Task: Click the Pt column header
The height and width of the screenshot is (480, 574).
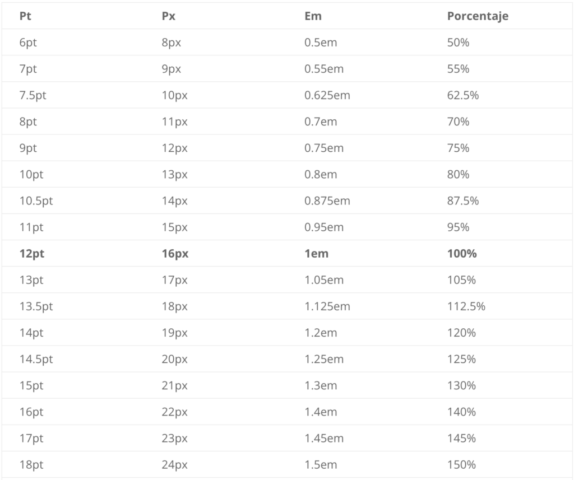Action: pos(25,16)
